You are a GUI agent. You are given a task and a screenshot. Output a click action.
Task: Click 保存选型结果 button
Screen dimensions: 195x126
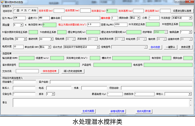click(50, 71)
